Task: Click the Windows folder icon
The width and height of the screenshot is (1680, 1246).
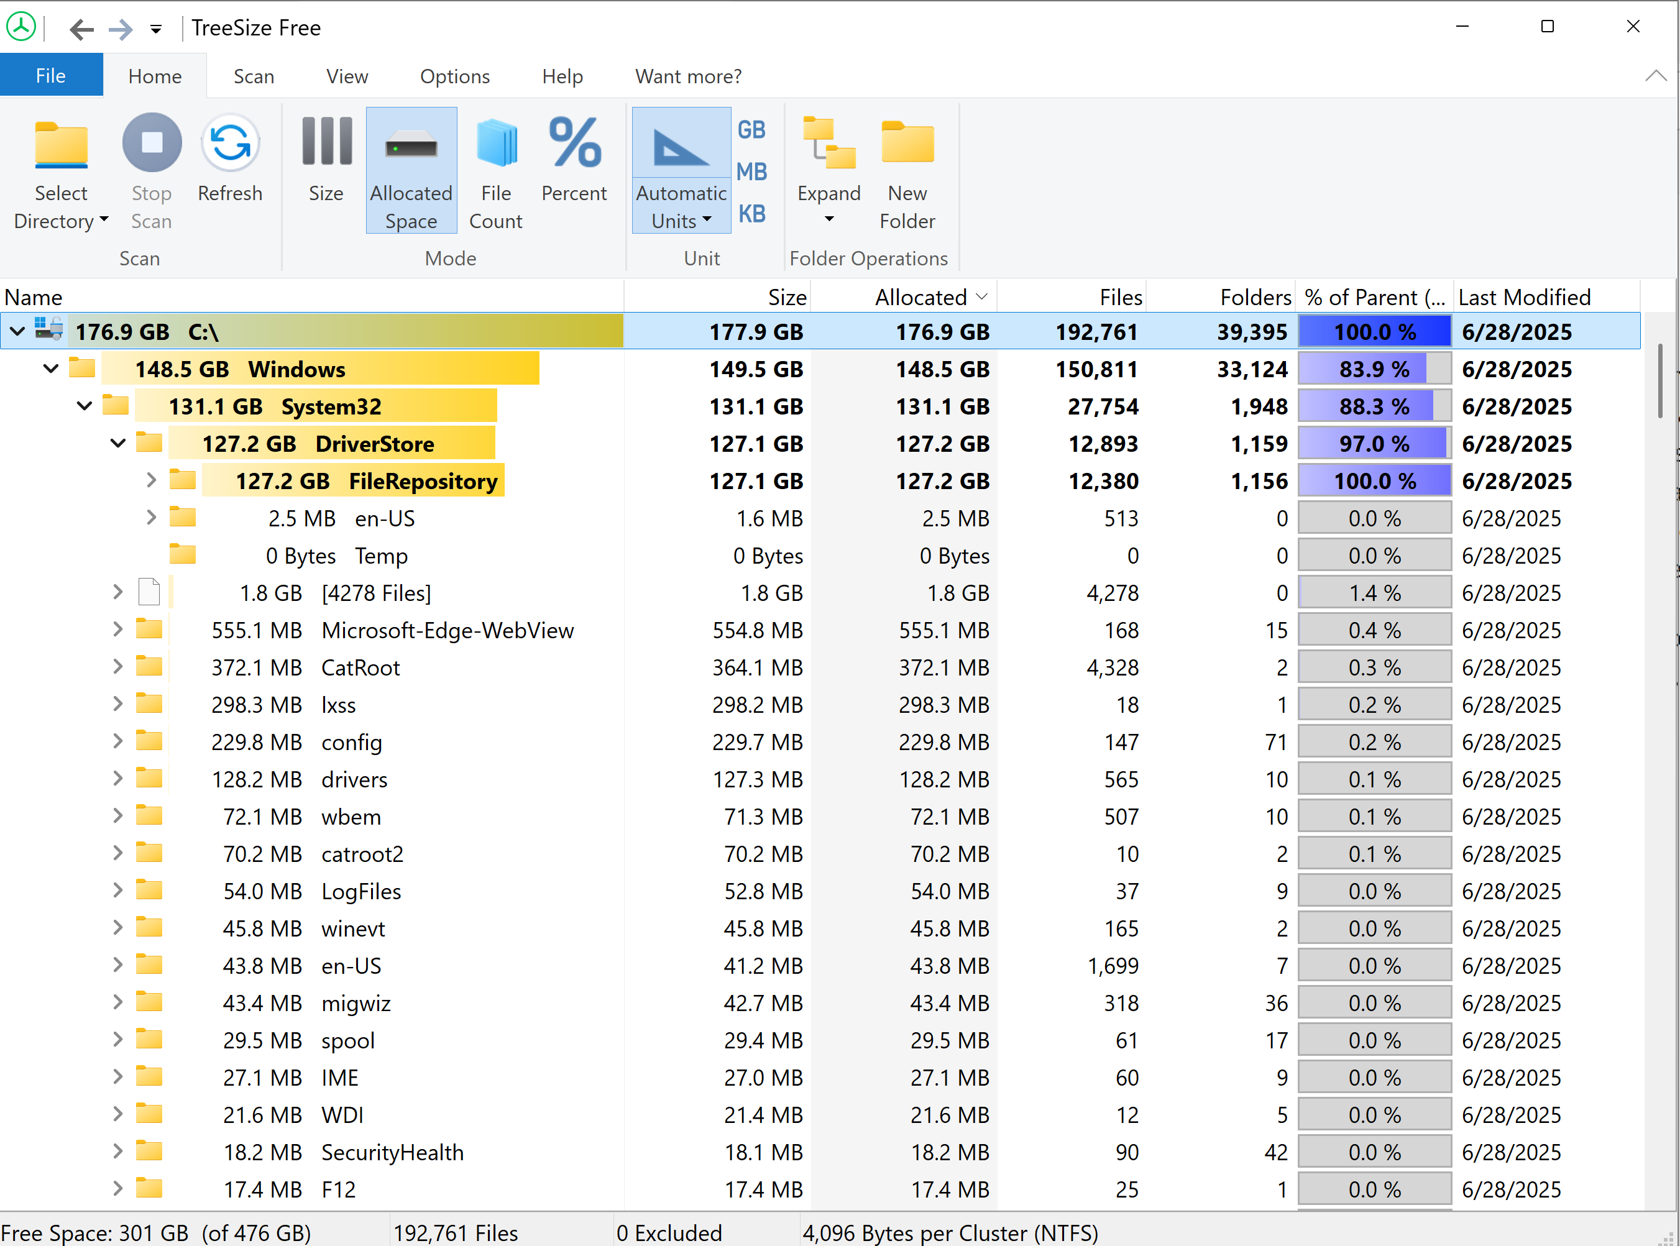Action: (x=82, y=367)
